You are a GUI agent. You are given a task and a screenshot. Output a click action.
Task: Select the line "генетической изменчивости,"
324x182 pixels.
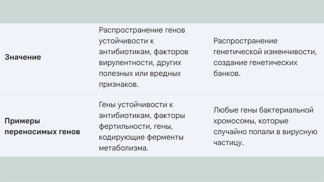pyautogui.click(x=265, y=52)
